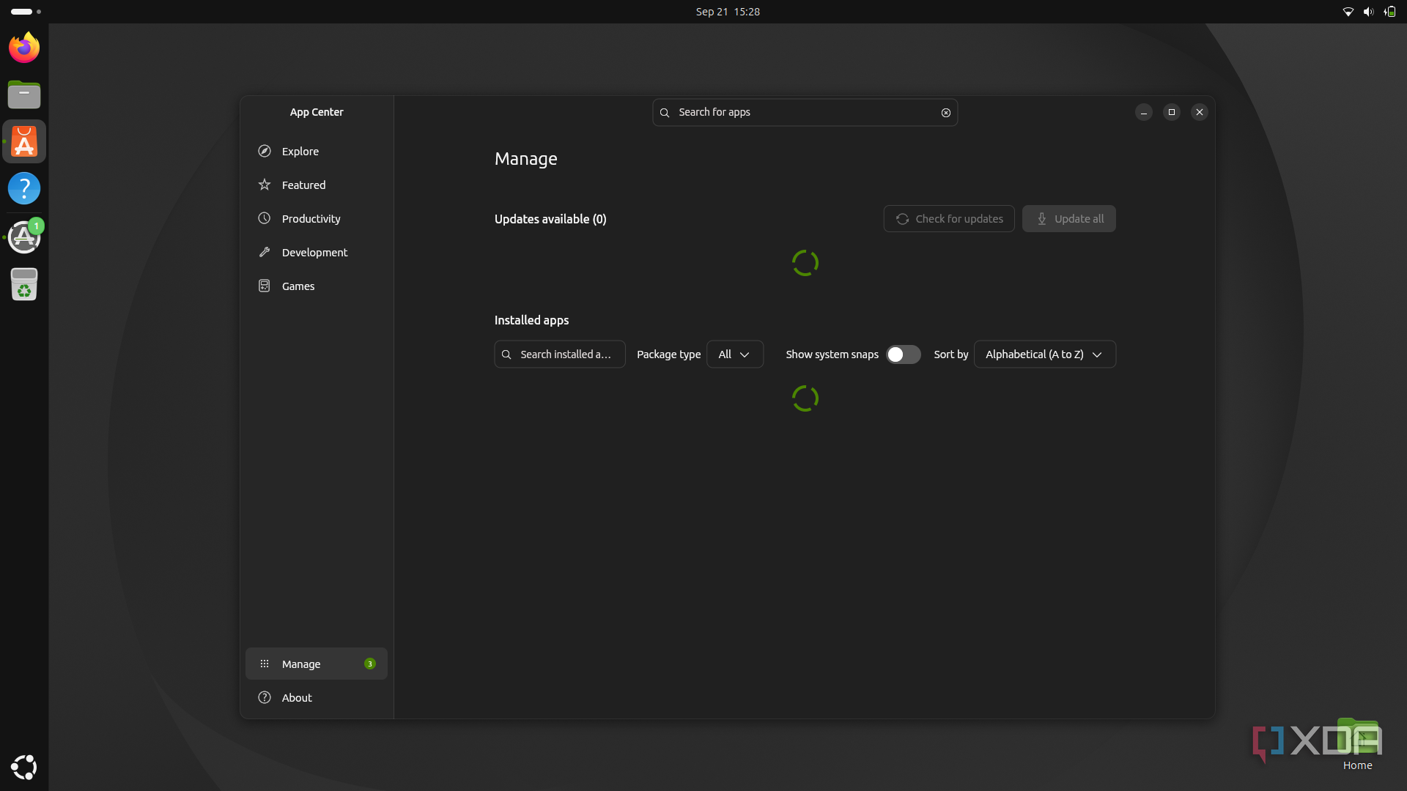Image resolution: width=1407 pixels, height=791 pixels.
Task: Open the Package type All dropdown
Action: point(735,354)
